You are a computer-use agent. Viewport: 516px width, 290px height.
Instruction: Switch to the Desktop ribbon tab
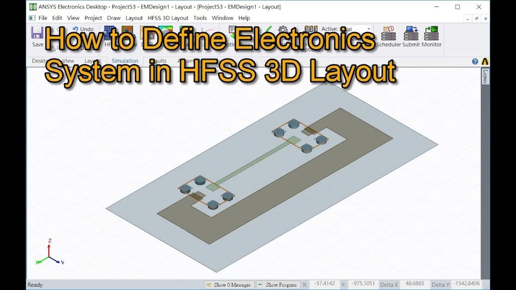point(39,60)
